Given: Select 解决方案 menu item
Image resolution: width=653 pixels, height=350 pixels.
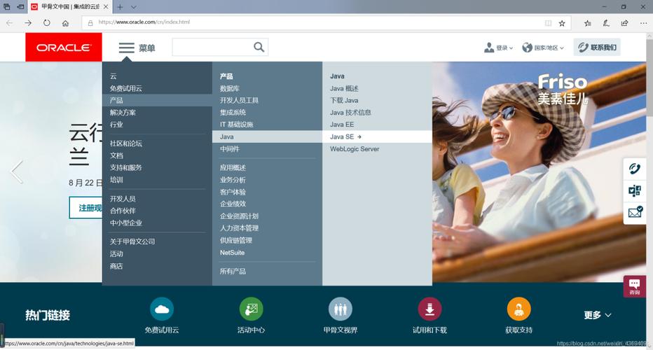Looking at the screenshot, I should point(123,113).
